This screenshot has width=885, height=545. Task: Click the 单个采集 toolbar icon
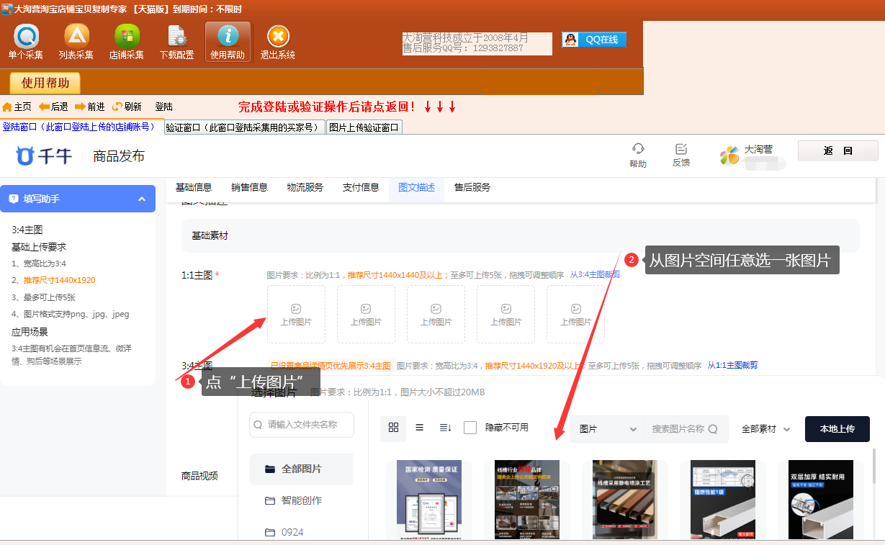[26, 37]
